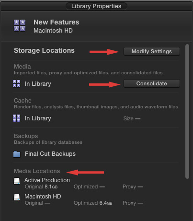The height and width of the screenshot is (221, 193).
Task: Select the Final Cut Backups location label
Action: 50,154
